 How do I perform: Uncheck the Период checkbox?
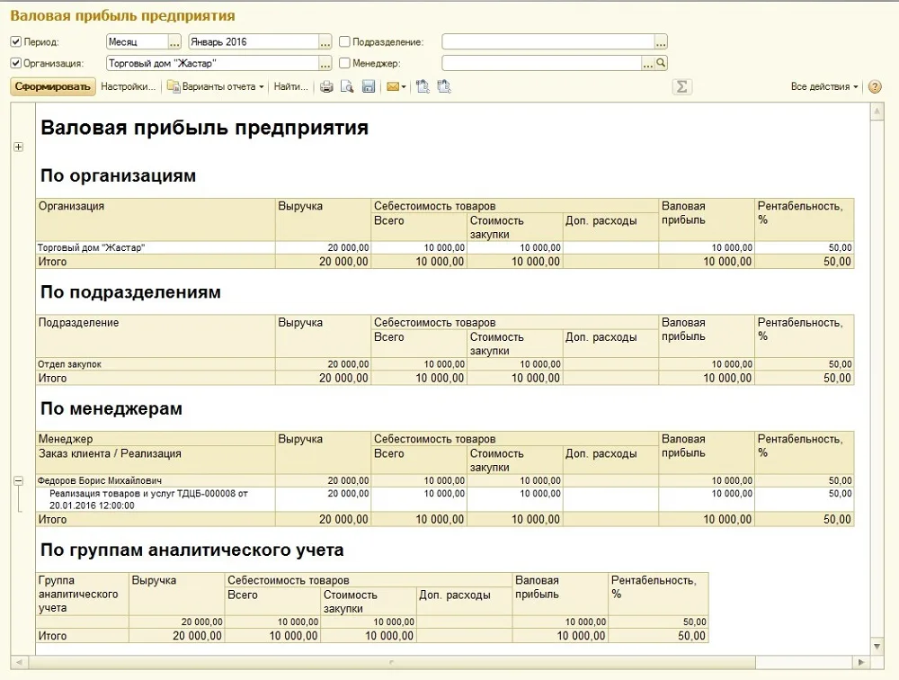tap(16, 42)
